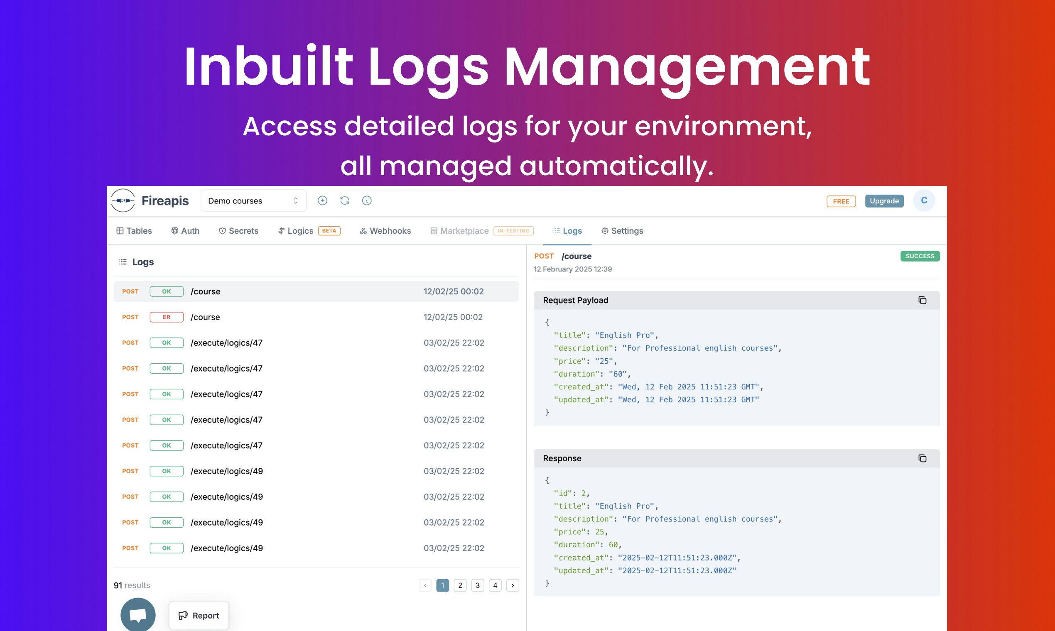Go to next logs page arrow
Image resolution: width=1055 pixels, height=631 pixels.
[x=513, y=585]
